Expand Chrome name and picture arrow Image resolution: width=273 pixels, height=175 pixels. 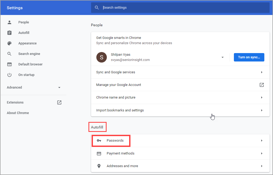[x=262, y=97]
